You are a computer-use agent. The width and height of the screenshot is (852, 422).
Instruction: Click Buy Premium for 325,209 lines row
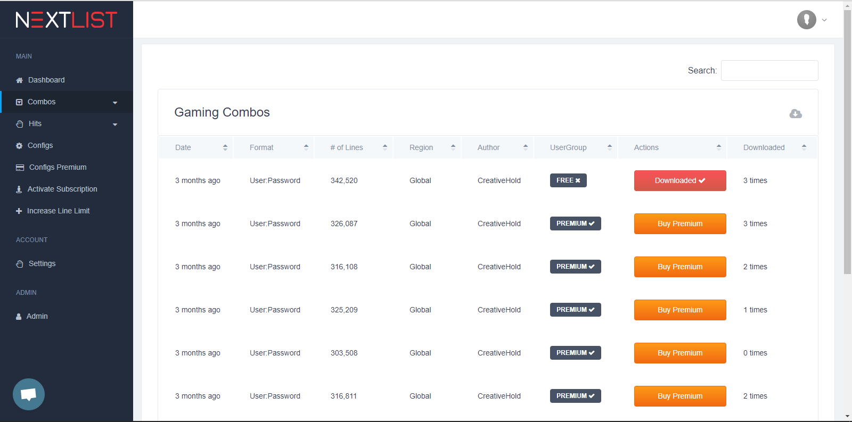(x=680, y=310)
